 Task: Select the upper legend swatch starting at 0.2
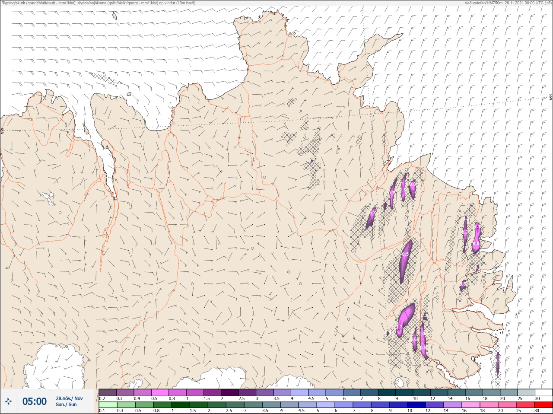tap(108, 392)
